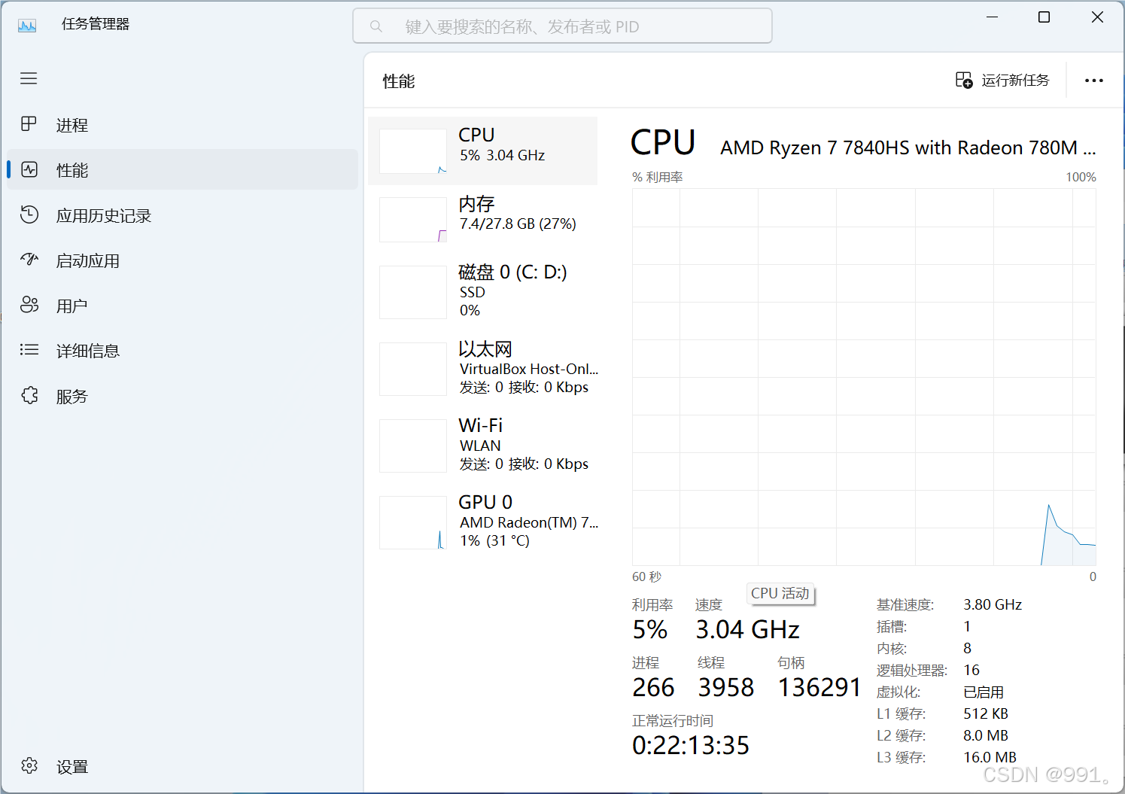Image resolution: width=1125 pixels, height=794 pixels.
Task: Open the three-dot more options menu
Action: (x=1094, y=81)
